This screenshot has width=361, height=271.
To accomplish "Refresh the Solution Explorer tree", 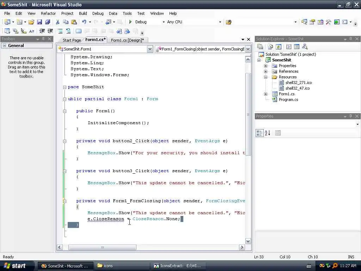I will pyautogui.click(x=279, y=47).
